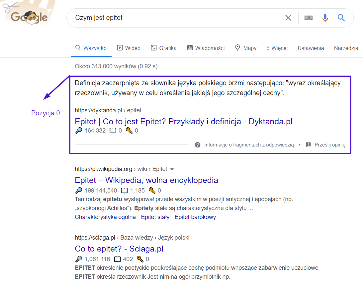Click 'Prześlij opinię' feedback link

330,145
